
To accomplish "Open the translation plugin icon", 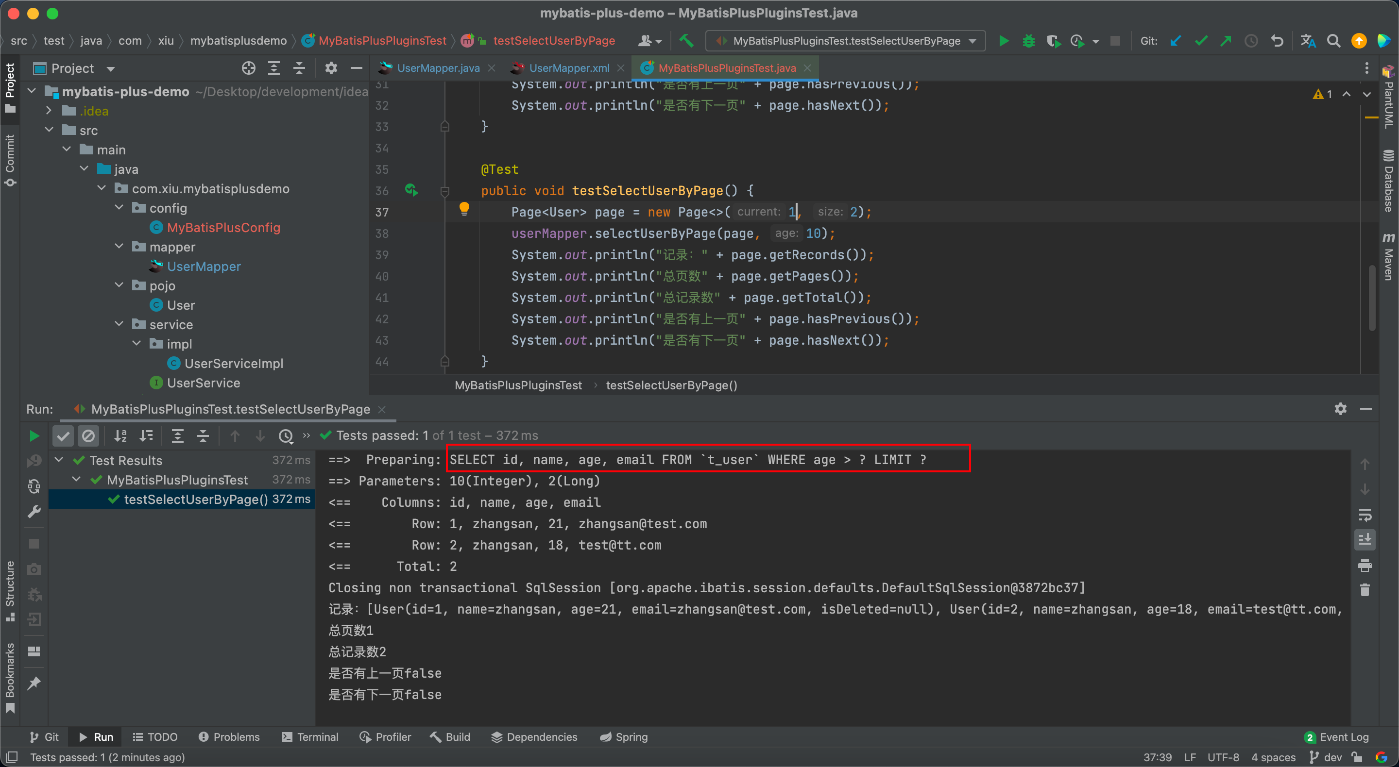I will coord(1308,41).
